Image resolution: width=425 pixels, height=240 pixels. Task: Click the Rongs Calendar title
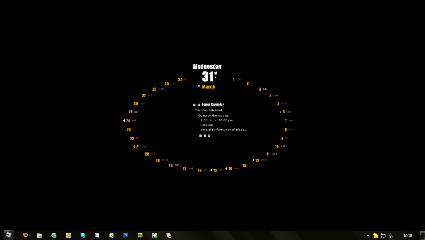click(x=213, y=105)
